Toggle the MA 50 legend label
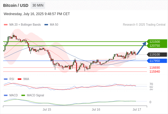Viewport: 168px width, 114px height. [x=54, y=25]
